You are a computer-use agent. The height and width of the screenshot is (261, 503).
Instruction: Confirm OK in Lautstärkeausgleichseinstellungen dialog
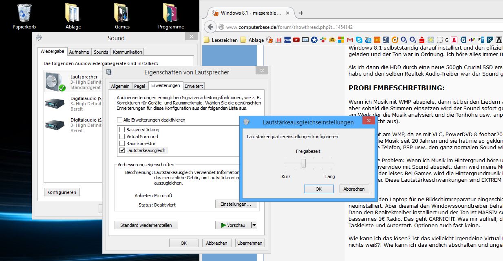click(x=319, y=189)
